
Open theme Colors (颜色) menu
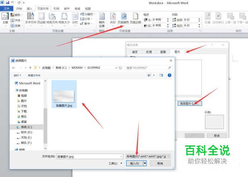tap(16, 15)
